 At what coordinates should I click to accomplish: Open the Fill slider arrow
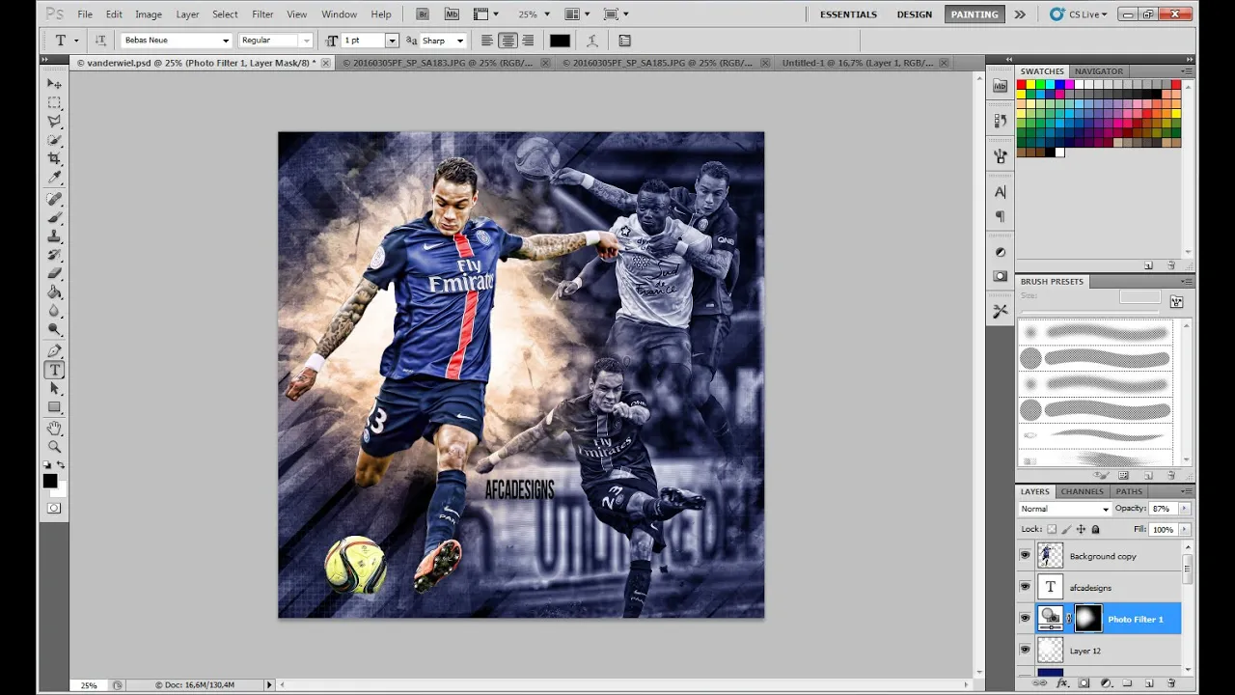coord(1184,529)
